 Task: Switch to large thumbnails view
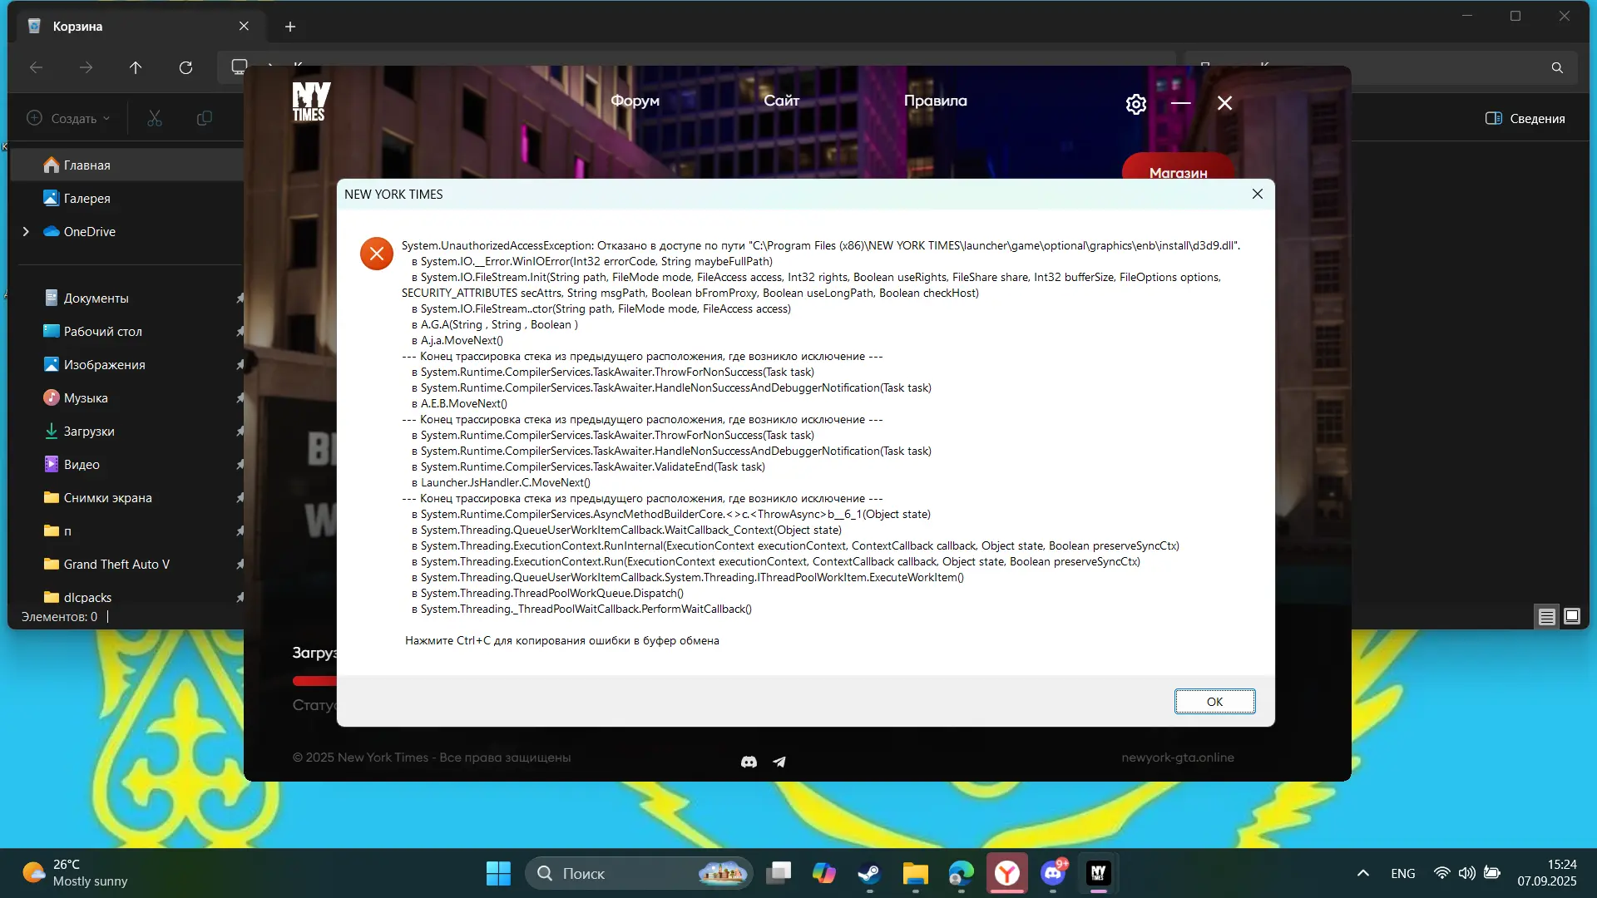[x=1571, y=616]
